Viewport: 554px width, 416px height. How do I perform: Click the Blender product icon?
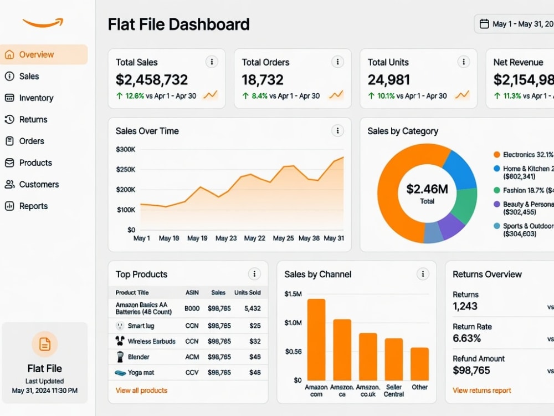[x=120, y=357]
